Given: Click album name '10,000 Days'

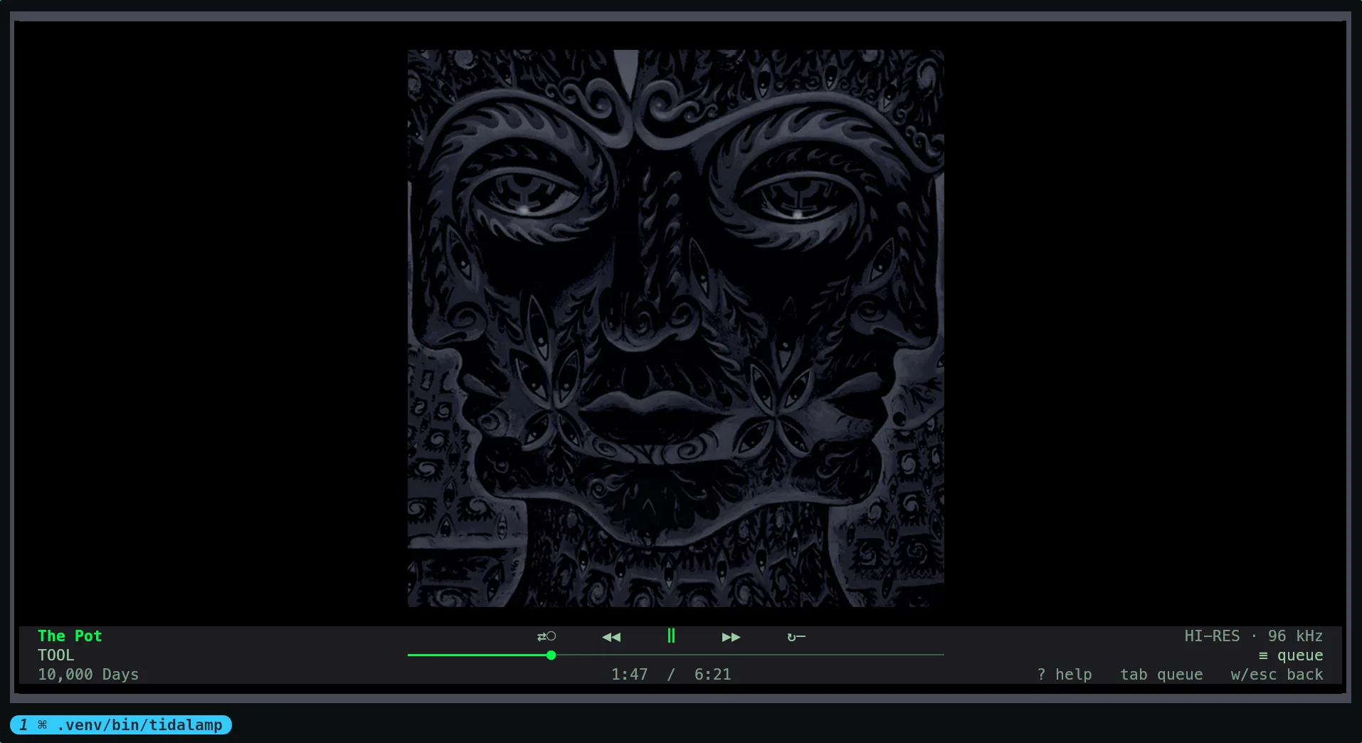Looking at the screenshot, I should [x=88, y=675].
